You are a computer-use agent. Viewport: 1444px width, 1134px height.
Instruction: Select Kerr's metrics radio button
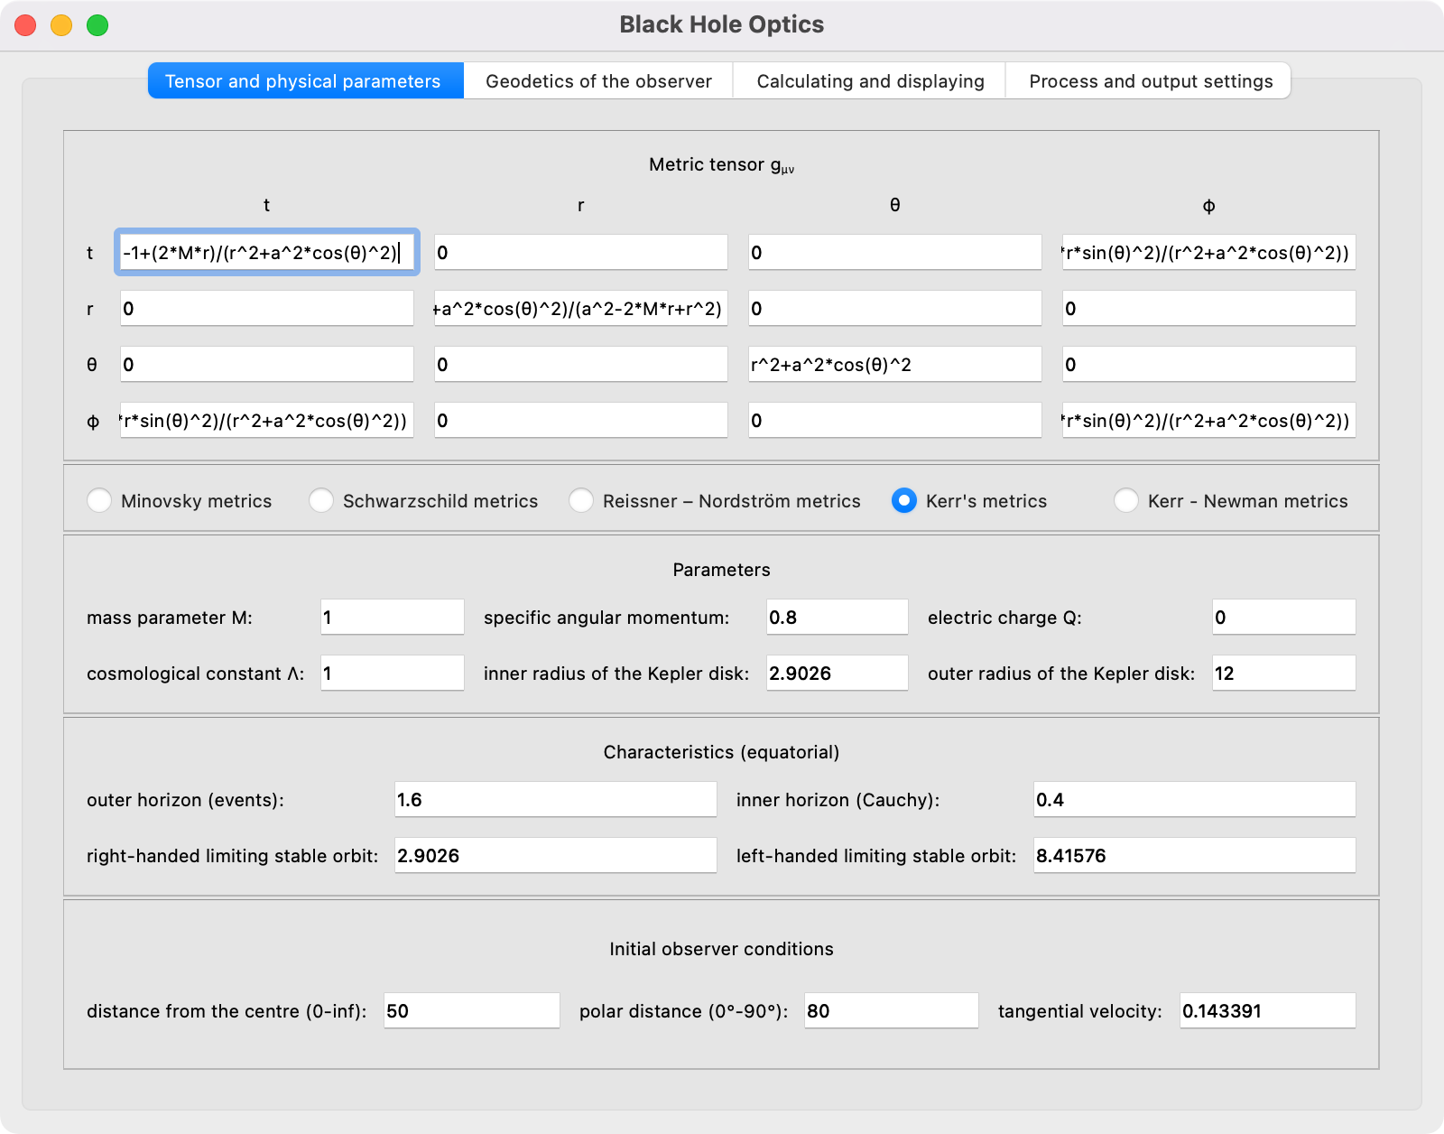point(904,500)
